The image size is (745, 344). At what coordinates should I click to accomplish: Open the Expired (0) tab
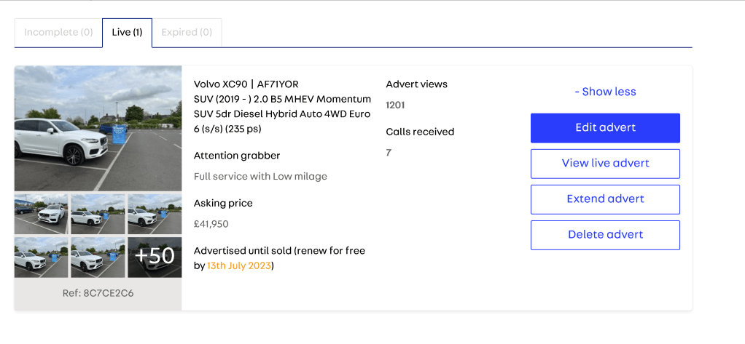[x=187, y=33]
